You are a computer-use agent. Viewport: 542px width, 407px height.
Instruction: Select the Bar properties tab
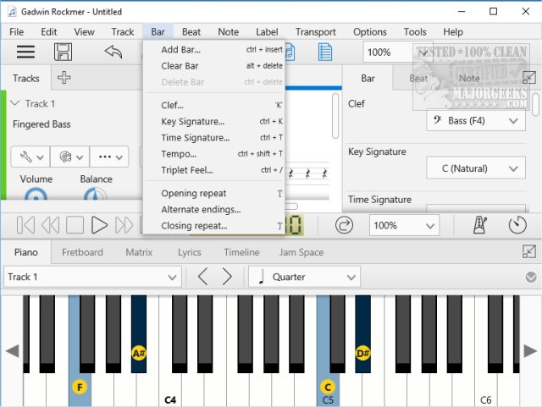[368, 79]
